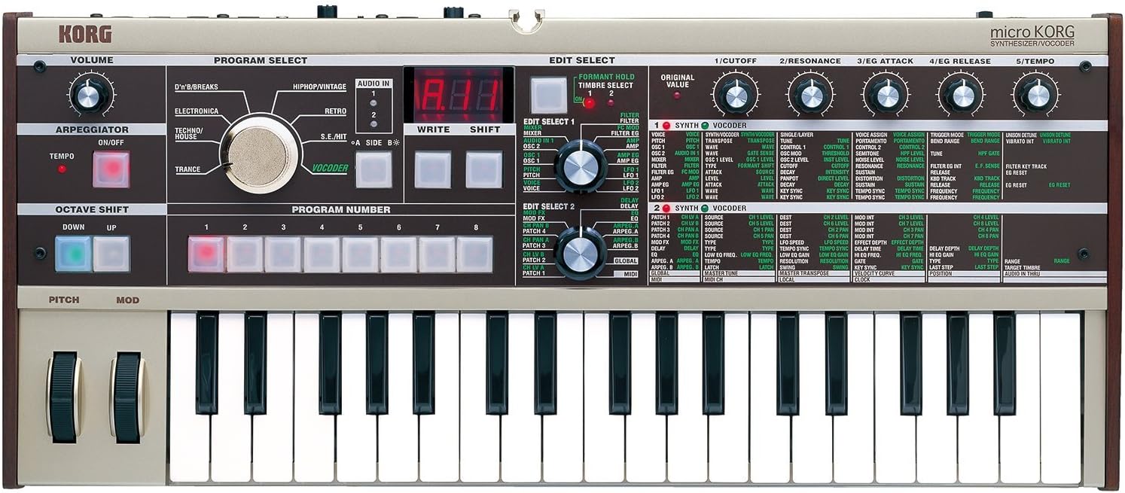Image resolution: width=1125 pixels, height=493 pixels.
Task: Rotate the EDIT SELECT 1 knob
Action: tap(580, 165)
